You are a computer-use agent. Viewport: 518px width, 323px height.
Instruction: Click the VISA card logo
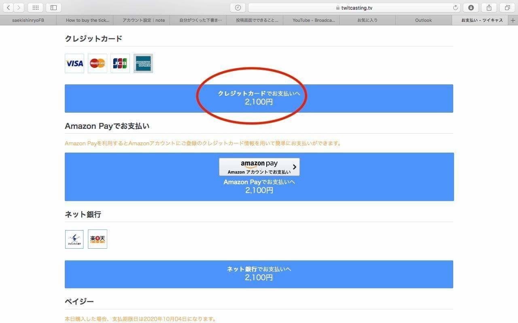coord(74,63)
